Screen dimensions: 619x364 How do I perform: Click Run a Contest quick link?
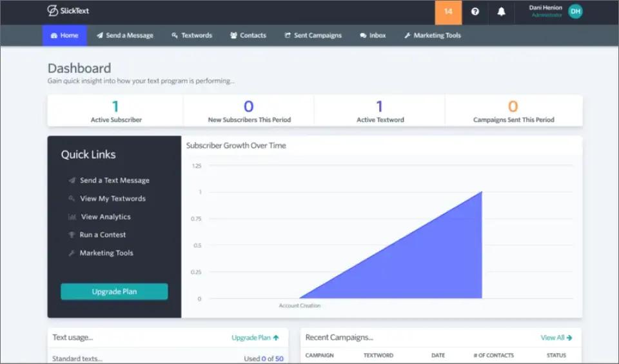pos(97,235)
